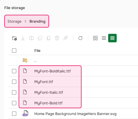Click the move selection icon

40,38
